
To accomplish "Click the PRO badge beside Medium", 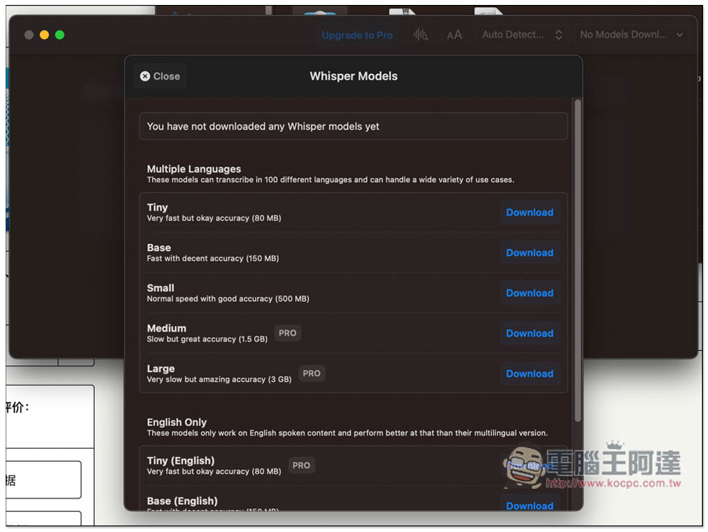I will pos(287,333).
